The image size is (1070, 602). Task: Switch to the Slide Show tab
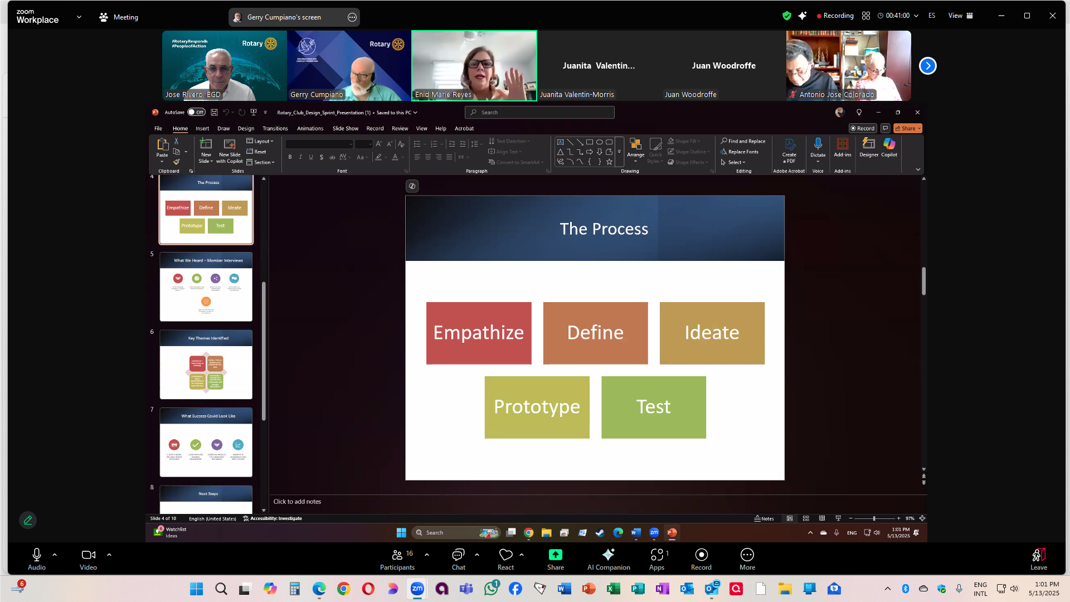(x=345, y=128)
